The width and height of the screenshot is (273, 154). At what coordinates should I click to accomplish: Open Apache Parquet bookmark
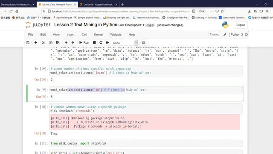point(63,18)
